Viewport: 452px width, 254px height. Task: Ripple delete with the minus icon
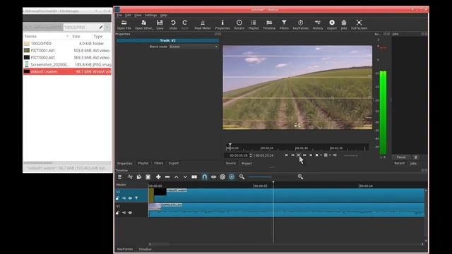[x=167, y=177]
